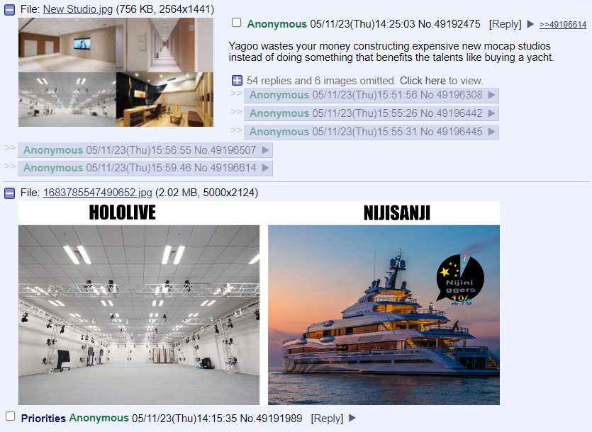
Task: Tick the checkbox beside the Priorities post
Action: [11, 416]
